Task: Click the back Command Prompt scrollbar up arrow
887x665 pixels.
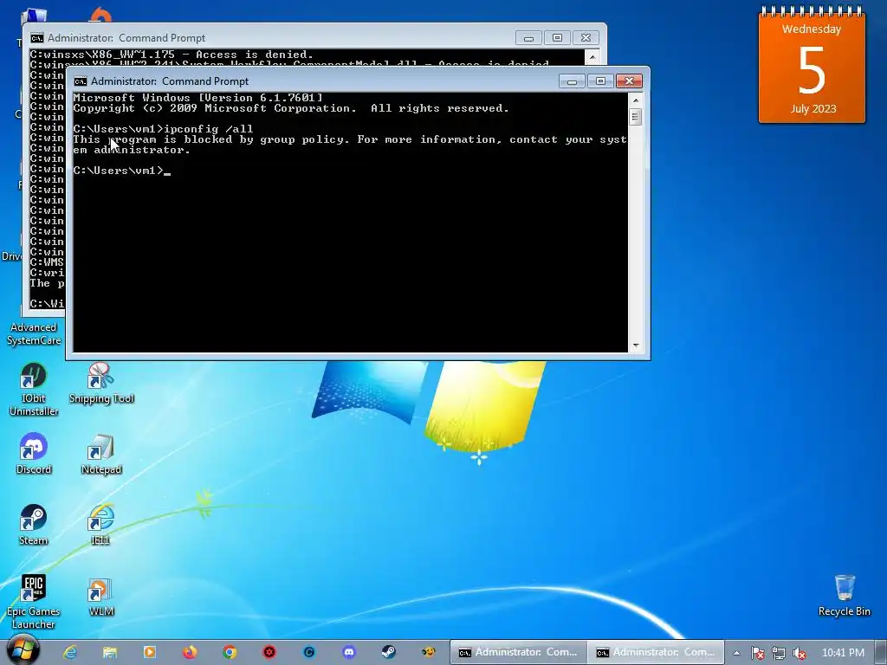Action: (592, 56)
